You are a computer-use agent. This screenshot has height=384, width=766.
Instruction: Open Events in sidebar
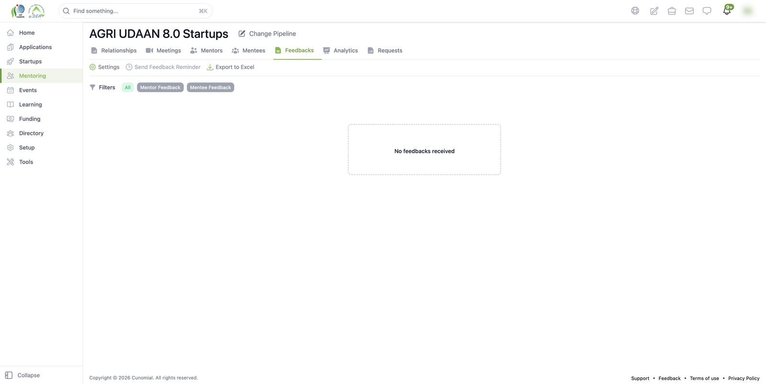coord(41,90)
